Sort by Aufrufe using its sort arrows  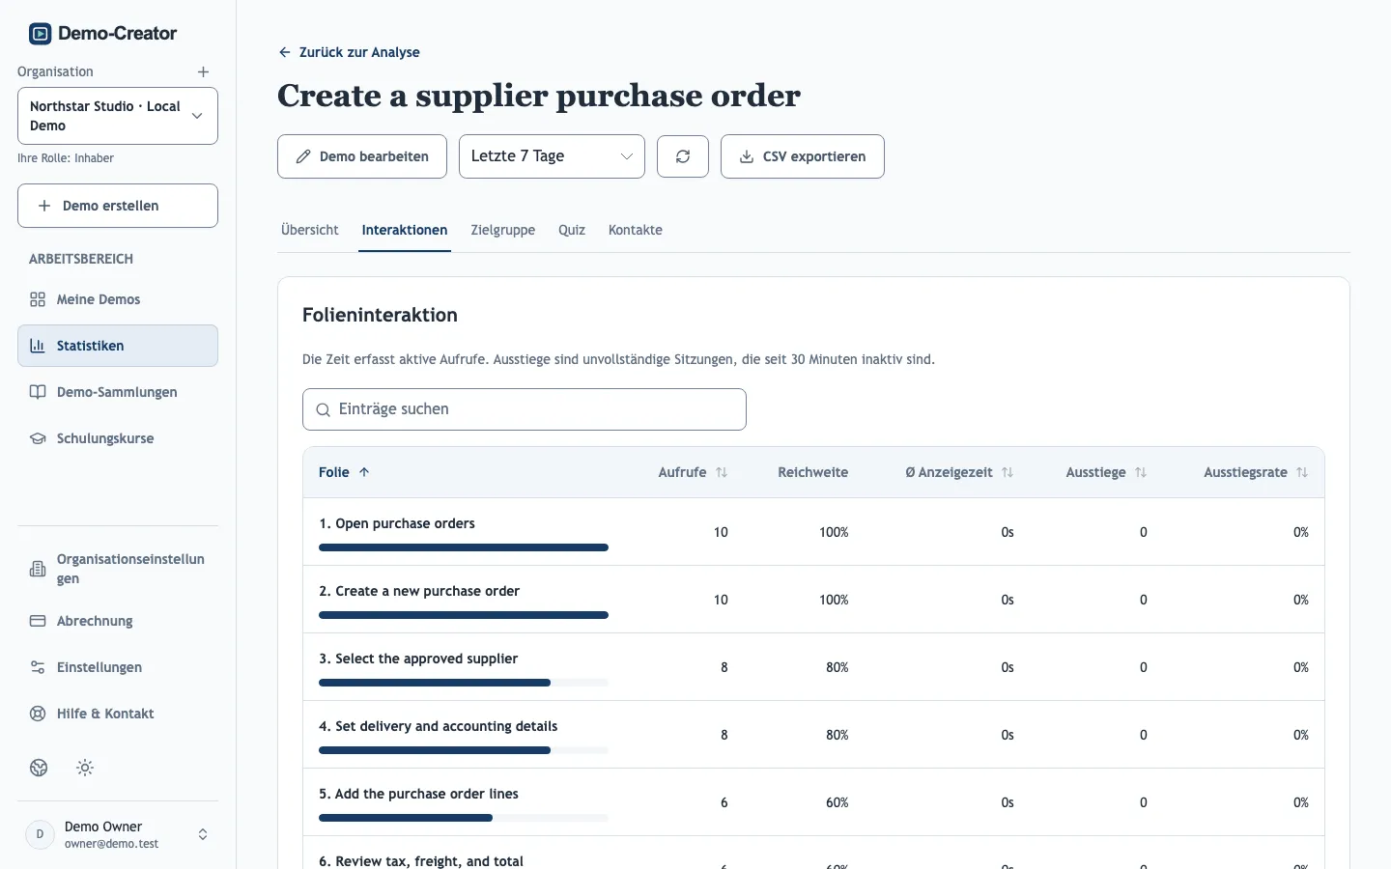point(722,472)
